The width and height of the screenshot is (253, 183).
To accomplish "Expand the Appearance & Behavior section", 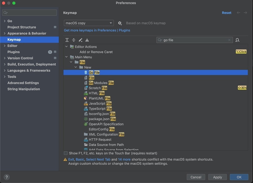I will pos(4,33).
